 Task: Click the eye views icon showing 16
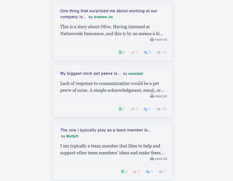(159, 109)
